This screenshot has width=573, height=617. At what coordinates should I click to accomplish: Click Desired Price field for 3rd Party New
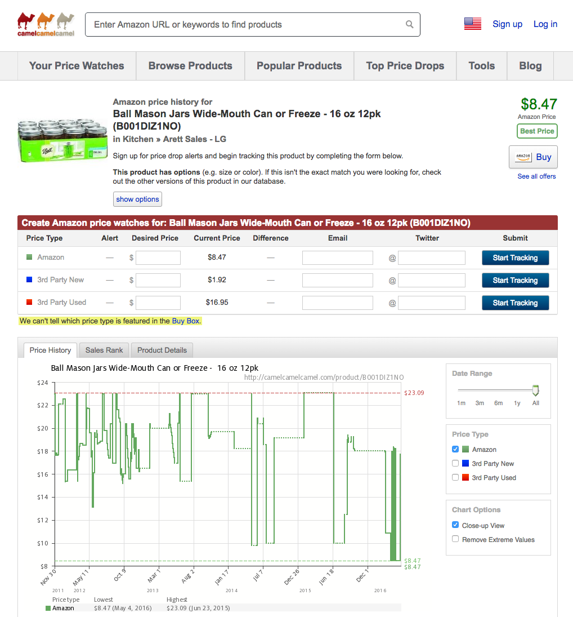158,280
